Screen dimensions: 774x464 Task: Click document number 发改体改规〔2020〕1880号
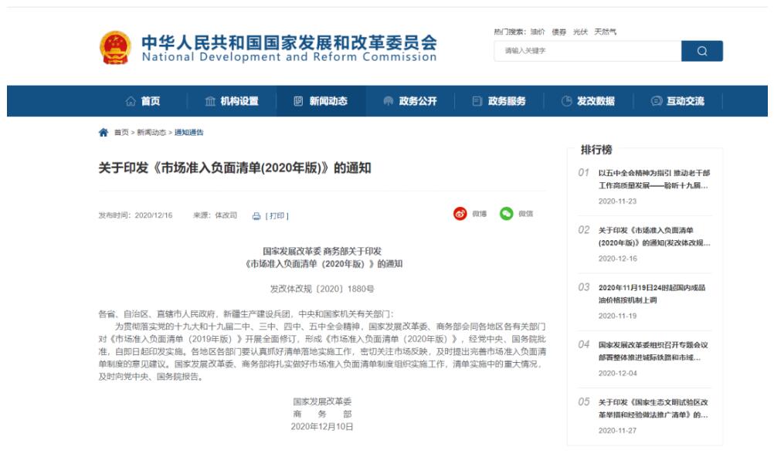(322, 289)
